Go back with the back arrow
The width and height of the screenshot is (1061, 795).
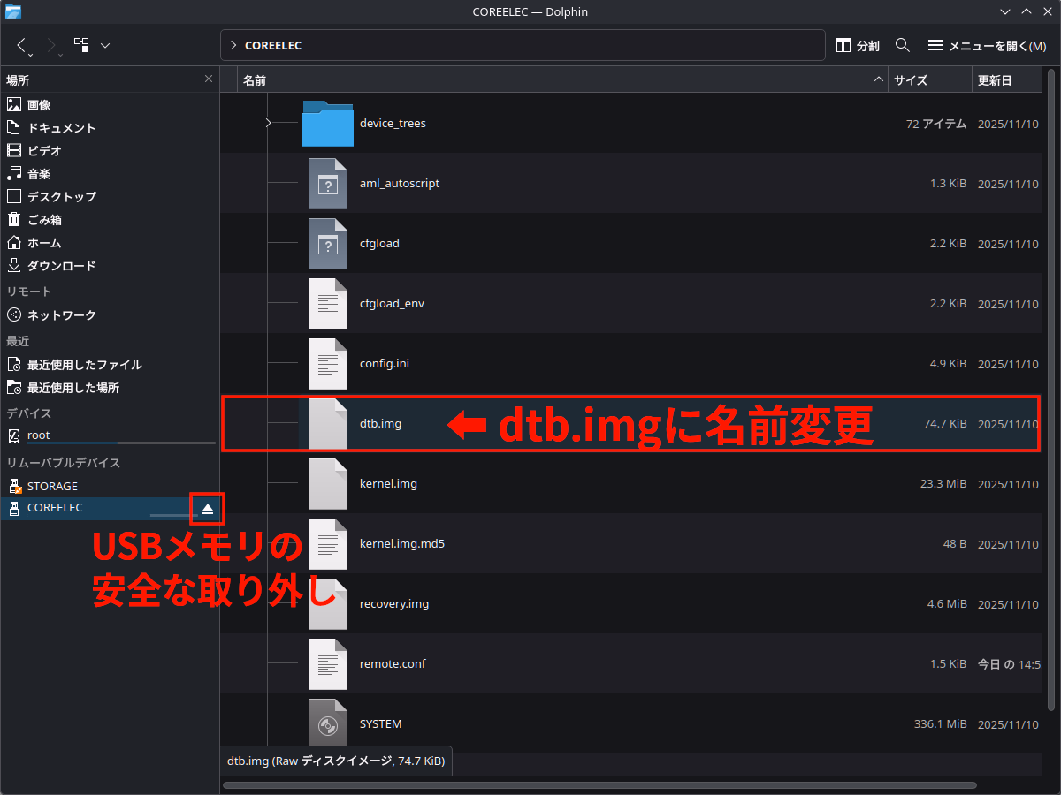[x=22, y=45]
